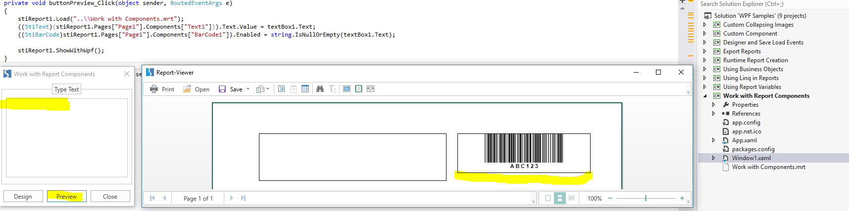Expand the References node
The width and height of the screenshot is (849, 211).
click(x=713, y=114)
